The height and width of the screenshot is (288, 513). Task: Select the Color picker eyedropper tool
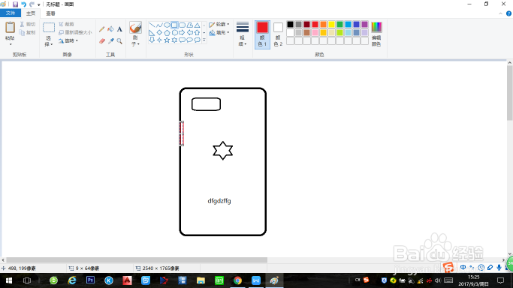tap(110, 41)
